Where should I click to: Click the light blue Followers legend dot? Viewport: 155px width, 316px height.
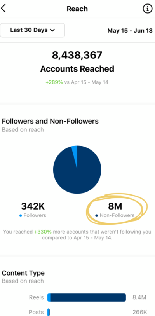(x=21, y=216)
